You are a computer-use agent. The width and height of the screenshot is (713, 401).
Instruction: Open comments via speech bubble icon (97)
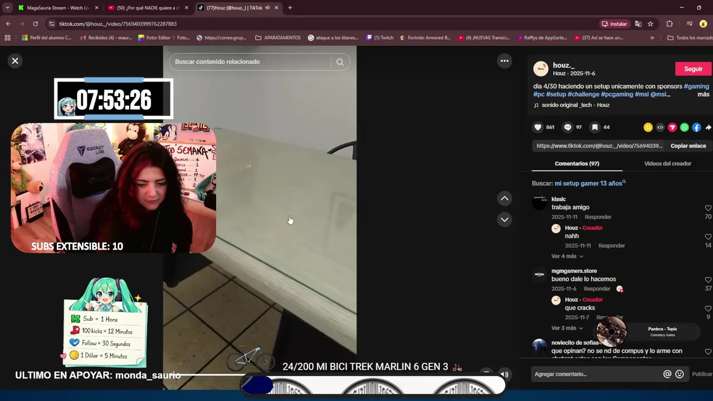click(x=568, y=127)
